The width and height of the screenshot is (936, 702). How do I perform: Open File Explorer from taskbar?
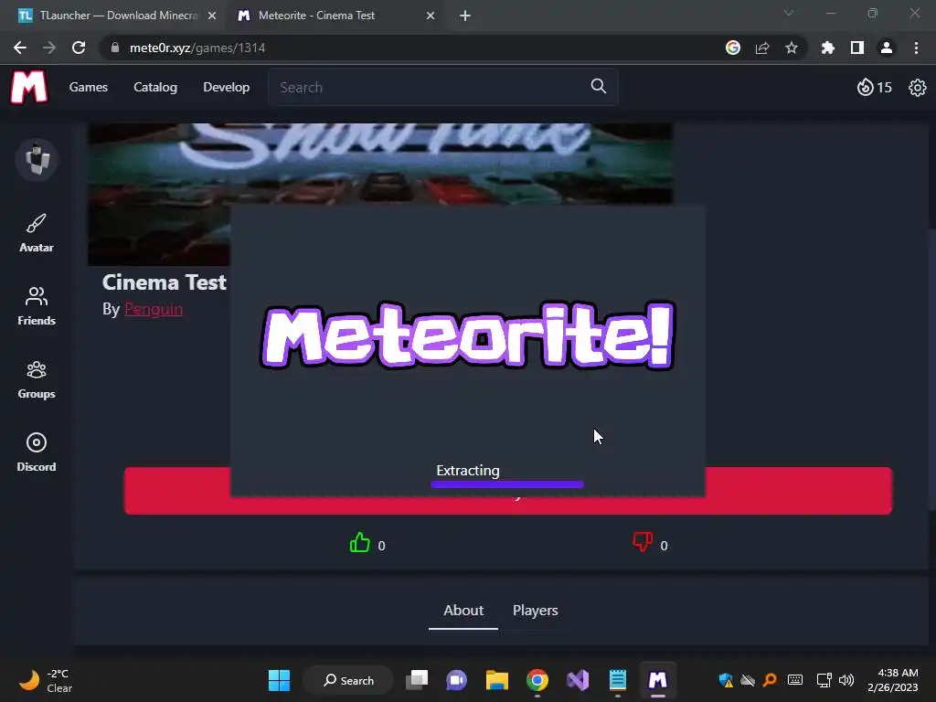pos(496,680)
